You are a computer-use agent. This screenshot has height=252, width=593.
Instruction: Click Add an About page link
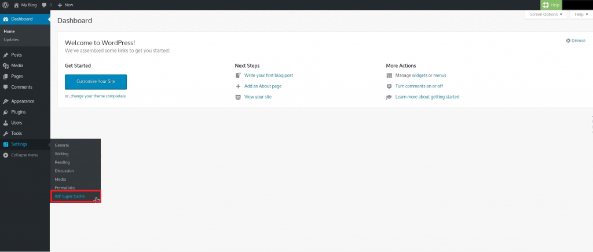[263, 86]
